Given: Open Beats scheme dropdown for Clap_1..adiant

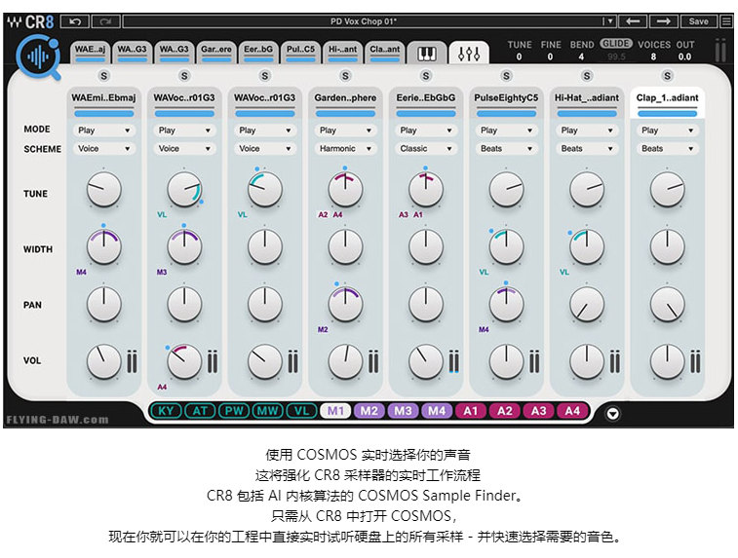Looking at the screenshot, I should click(667, 149).
